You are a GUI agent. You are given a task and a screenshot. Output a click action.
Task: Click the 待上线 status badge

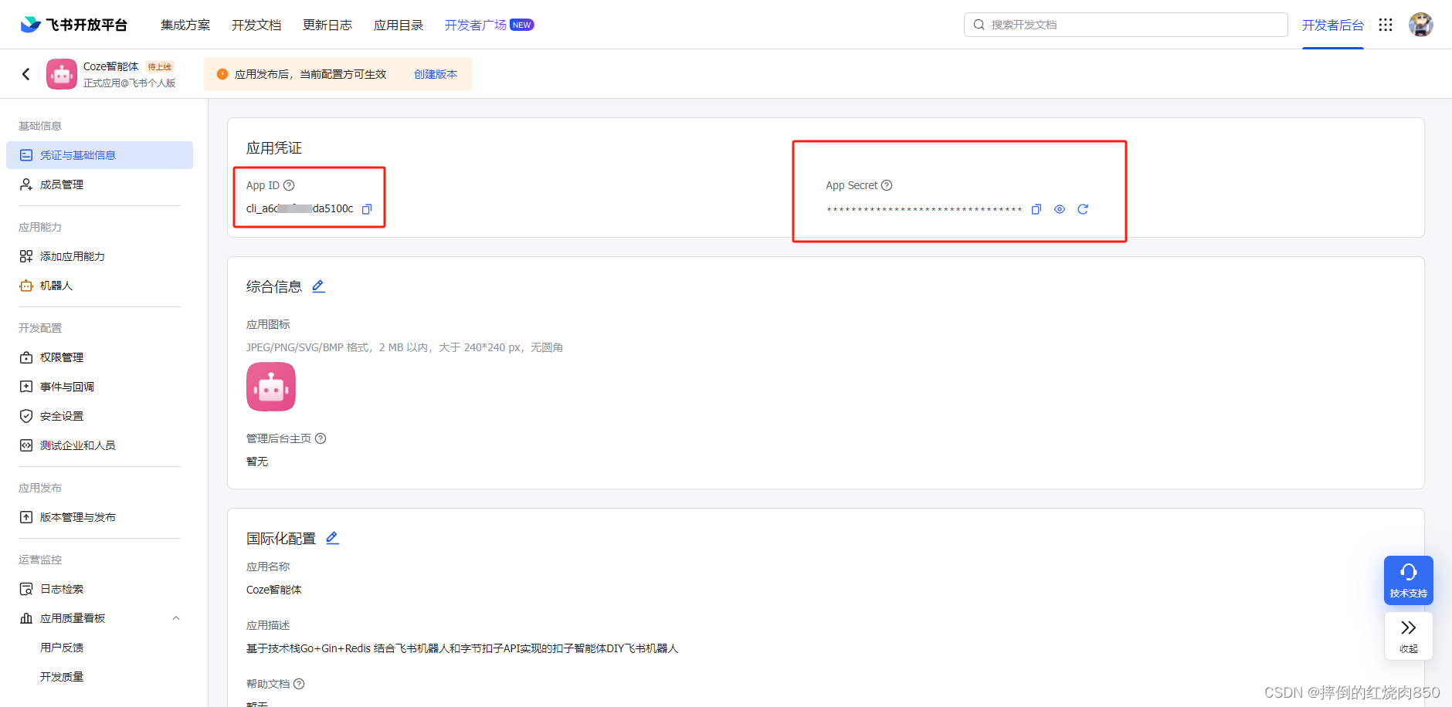(160, 67)
